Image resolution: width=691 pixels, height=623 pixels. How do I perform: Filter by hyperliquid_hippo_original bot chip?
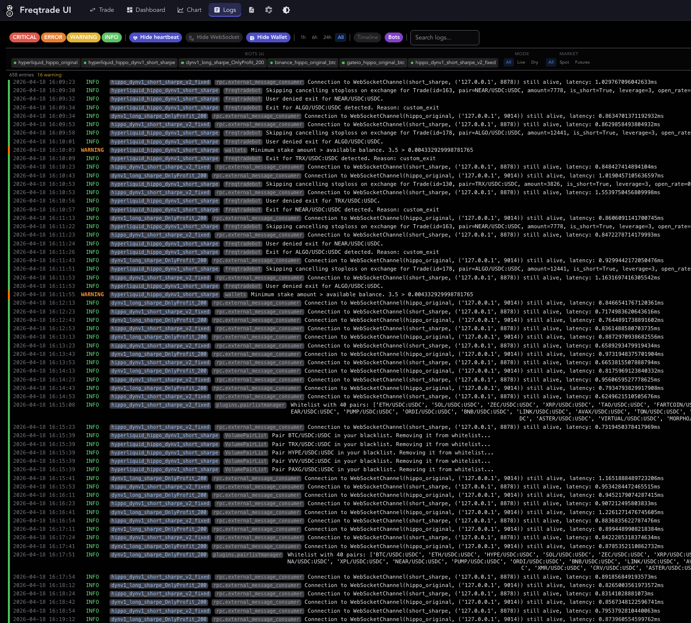(x=45, y=63)
